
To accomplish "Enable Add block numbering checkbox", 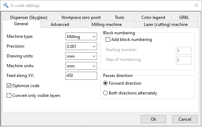I will pyautogui.click(x=108, y=40).
